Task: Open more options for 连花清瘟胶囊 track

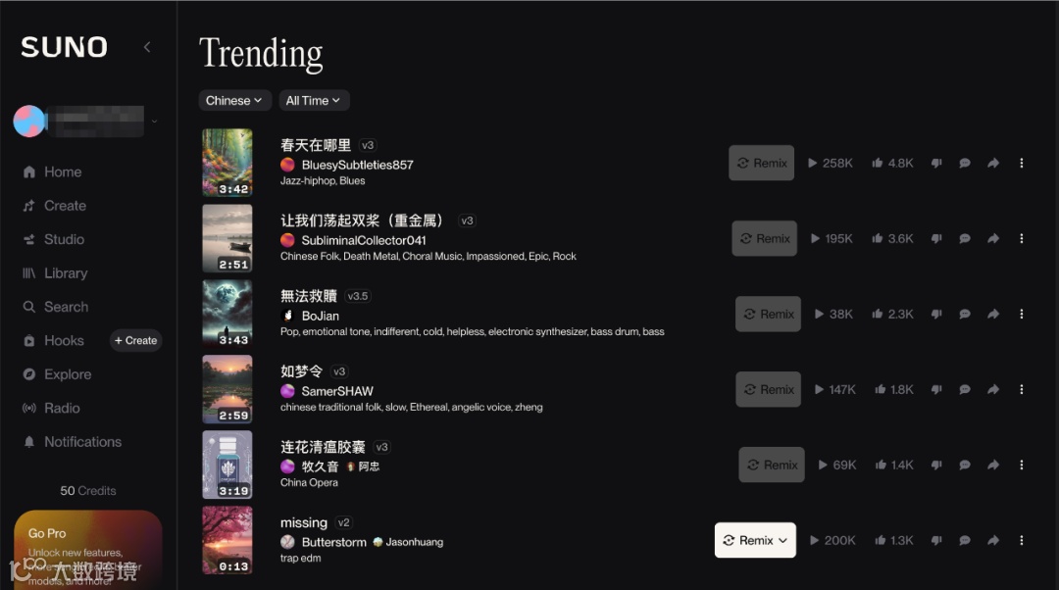Action: (1021, 465)
